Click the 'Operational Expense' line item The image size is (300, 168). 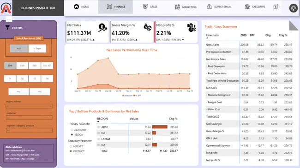tap(218, 145)
